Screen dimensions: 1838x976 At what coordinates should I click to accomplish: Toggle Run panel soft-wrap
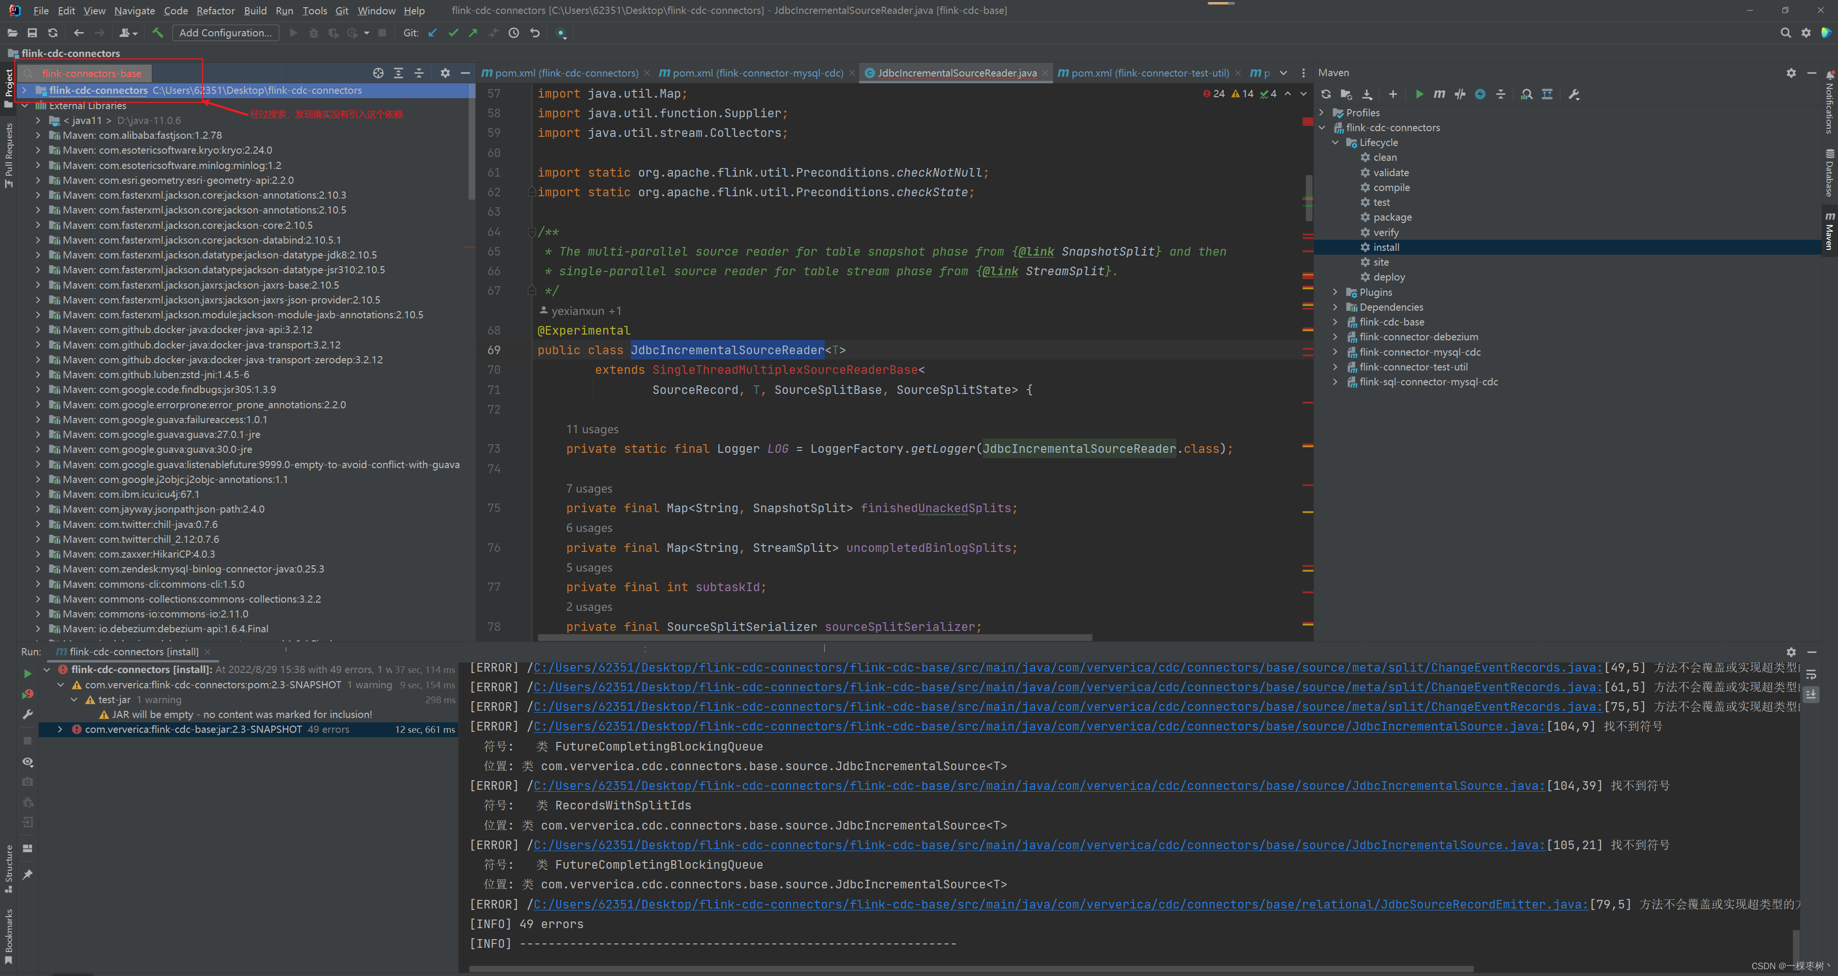(x=1811, y=674)
